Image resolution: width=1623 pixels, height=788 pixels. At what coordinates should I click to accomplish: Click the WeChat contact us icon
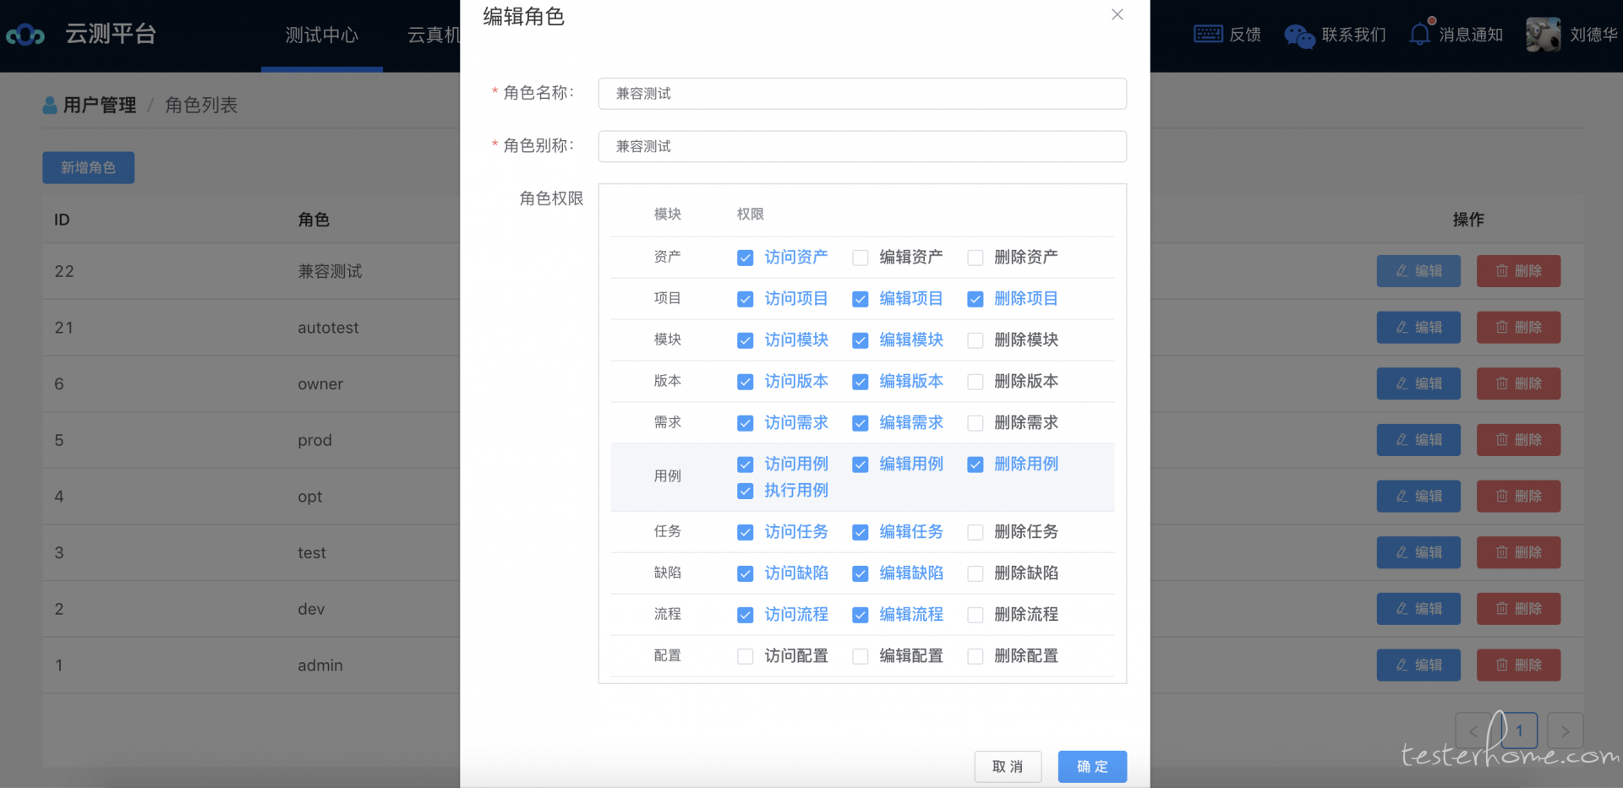(1298, 35)
